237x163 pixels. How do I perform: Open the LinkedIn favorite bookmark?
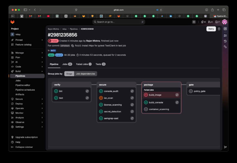(171, 16)
